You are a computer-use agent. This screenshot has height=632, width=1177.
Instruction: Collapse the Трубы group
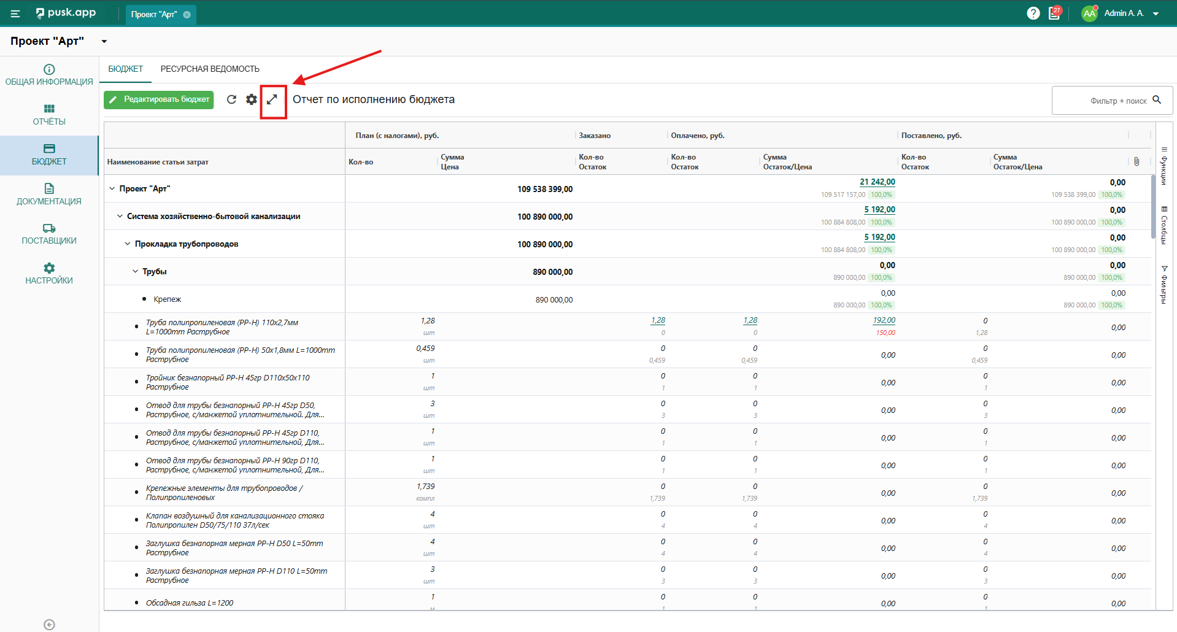136,271
